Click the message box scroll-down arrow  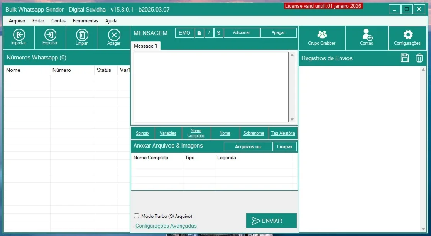click(x=292, y=119)
